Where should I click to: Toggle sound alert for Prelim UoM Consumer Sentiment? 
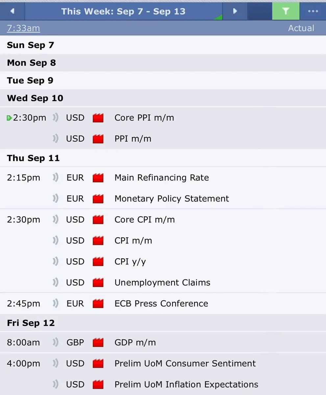tap(56, 363)
